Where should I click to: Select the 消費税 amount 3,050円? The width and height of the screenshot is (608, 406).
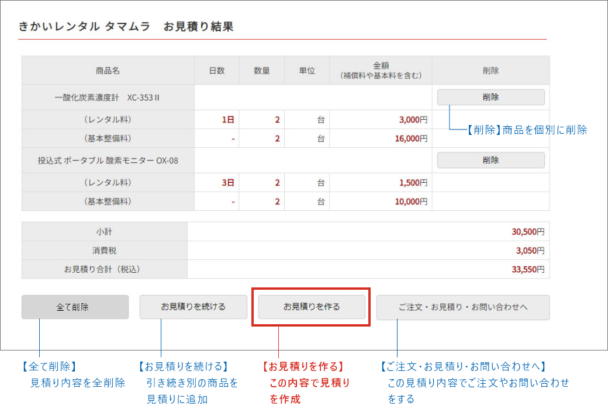click(530, 251)
